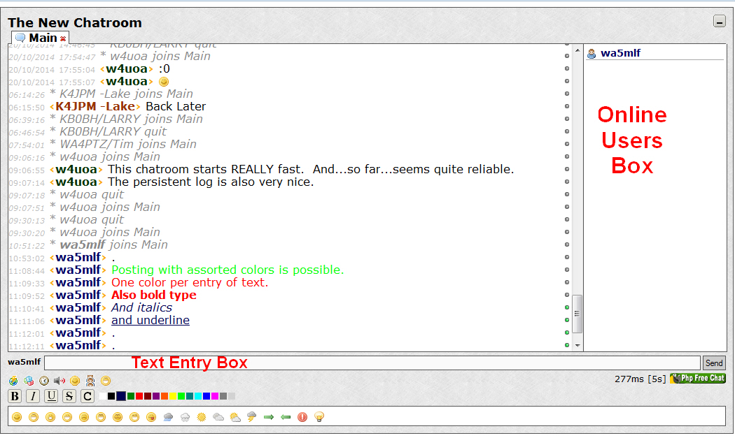Click the wa5mlf nickname label beside text entry

pyautogui.click(x=24, y=362)
